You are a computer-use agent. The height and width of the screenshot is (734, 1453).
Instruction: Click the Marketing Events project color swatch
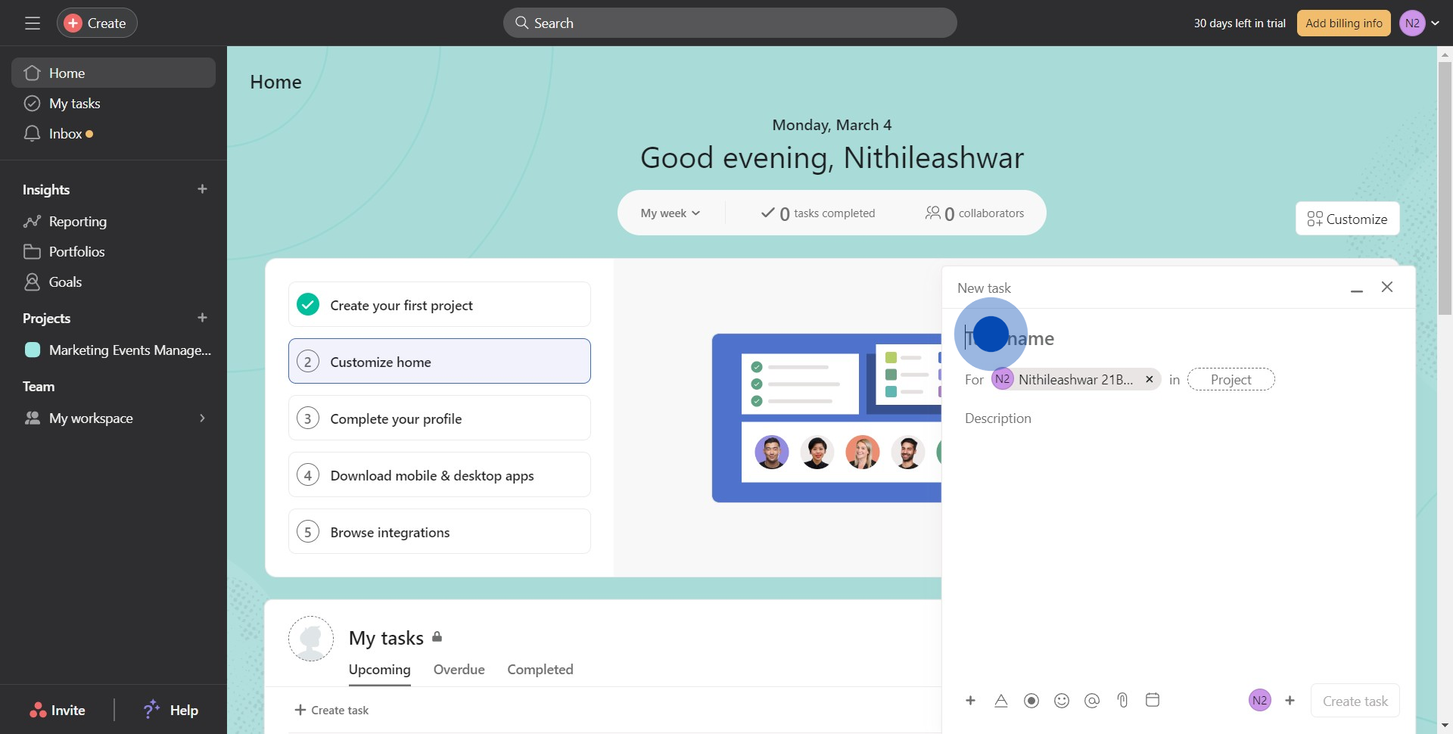[x=33, y=350]
